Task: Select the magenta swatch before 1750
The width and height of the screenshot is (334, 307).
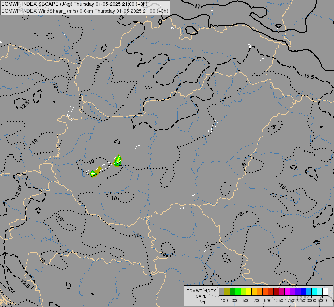Action: click(287, 292)
